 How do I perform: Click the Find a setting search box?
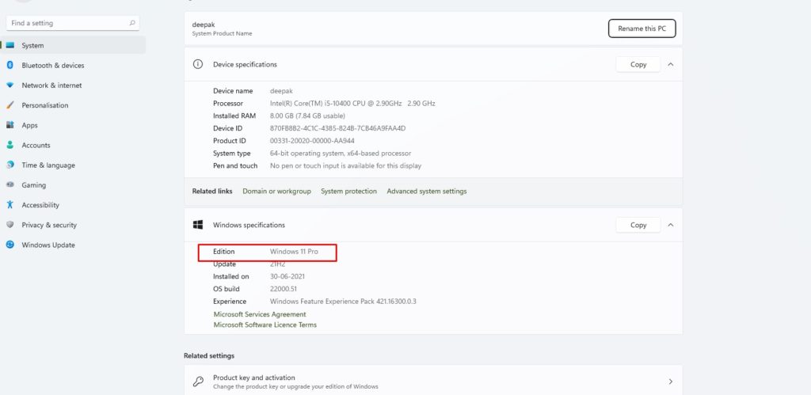coord(73,23)
